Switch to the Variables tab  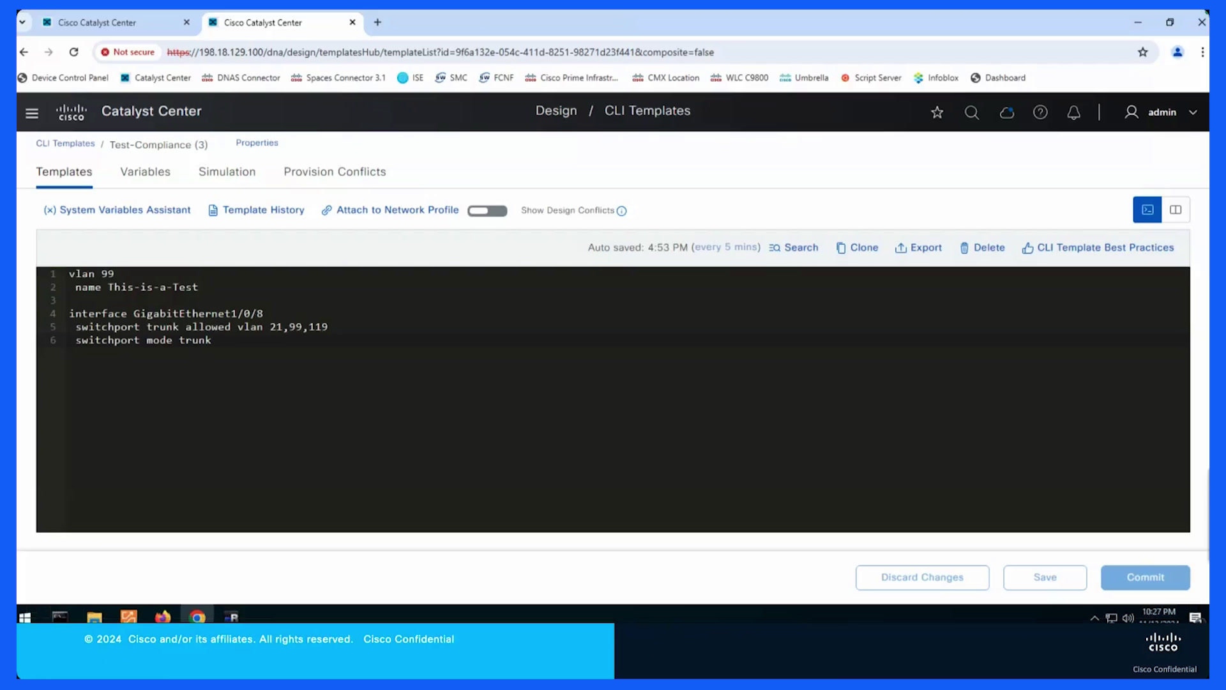pyautogui.click(x=146, y=172)
